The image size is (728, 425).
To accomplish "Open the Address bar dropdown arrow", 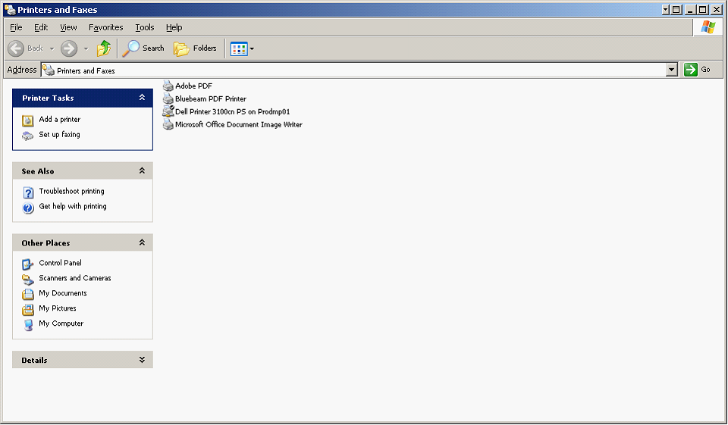I will click(x=671, y=70).
